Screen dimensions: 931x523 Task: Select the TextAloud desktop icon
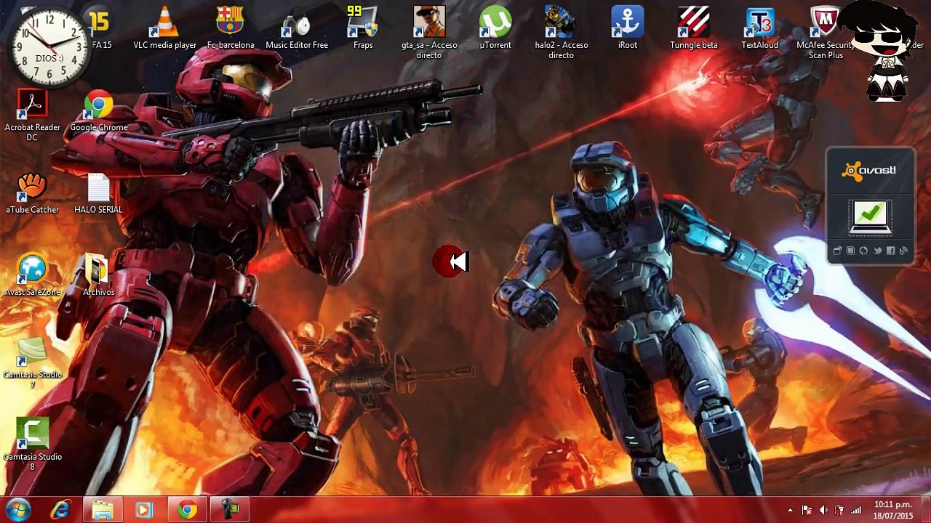[x=760, y=29]
